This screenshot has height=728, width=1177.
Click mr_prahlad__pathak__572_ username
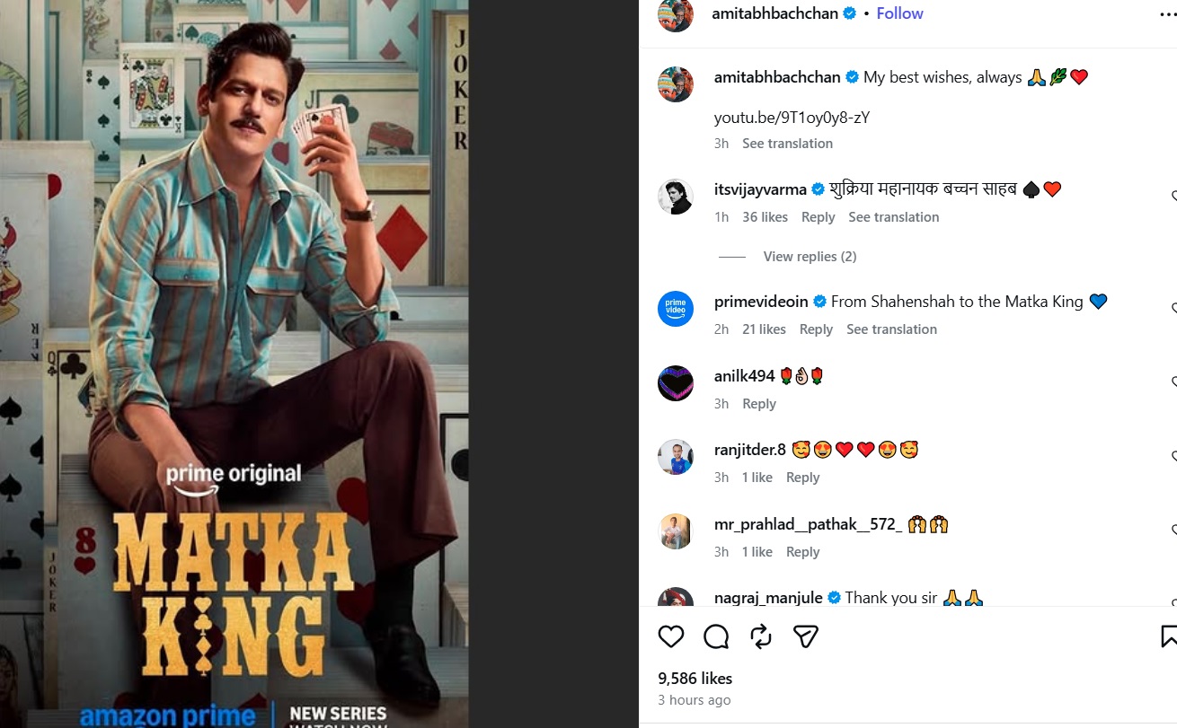[x=808, y=524]
